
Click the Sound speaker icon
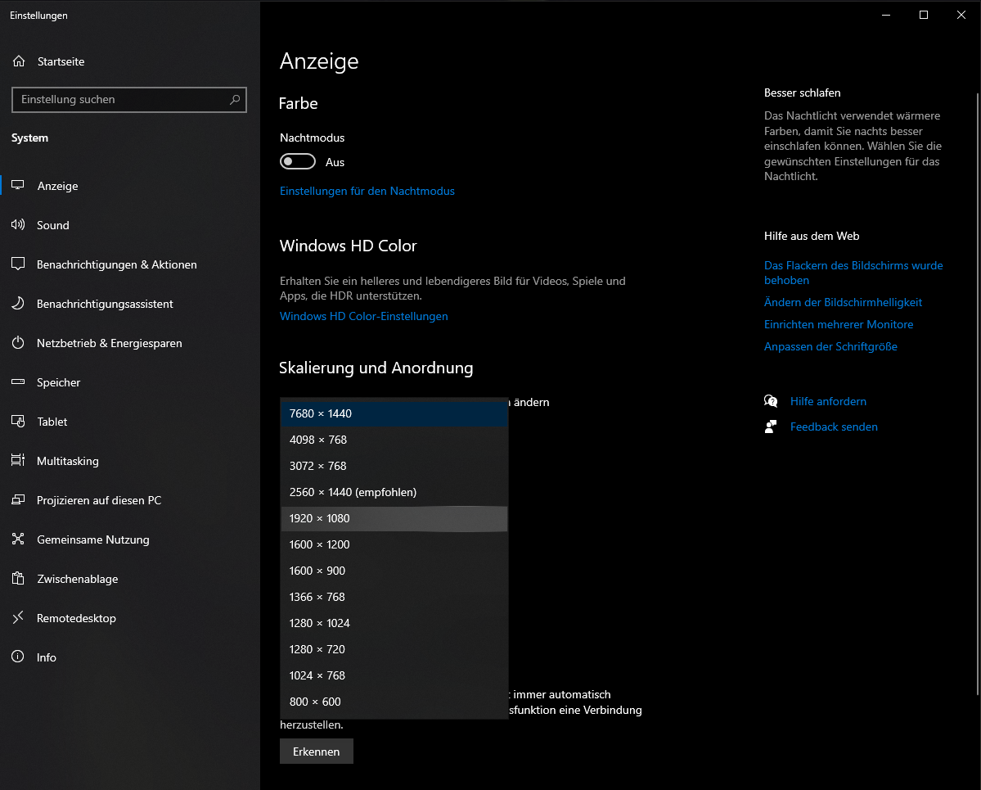[18, 225]
